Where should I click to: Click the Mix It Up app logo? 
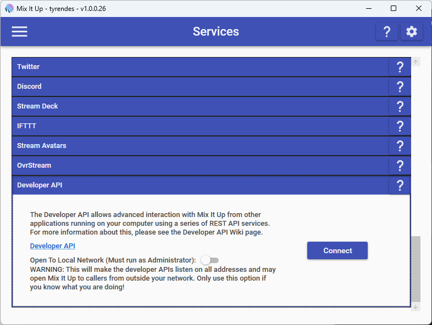point(9,9)
